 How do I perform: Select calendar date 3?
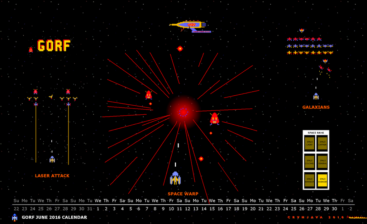click(114, 209)
